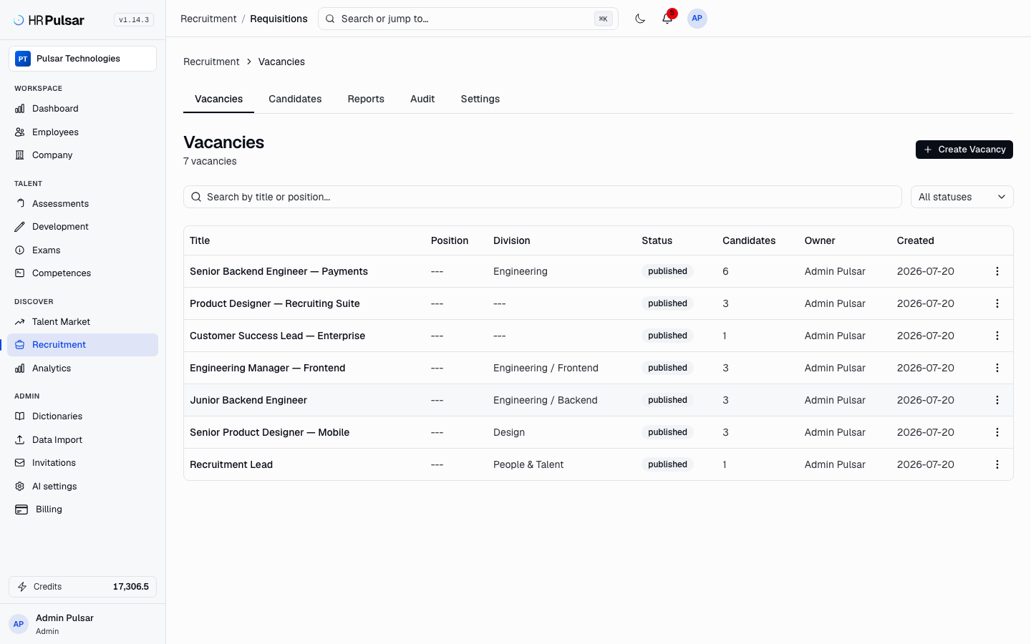This screenshot has height=644, width=1031.
Task: Open Talent Market in the sidebar
Action: pyautogui.click(x=82, y=322)
